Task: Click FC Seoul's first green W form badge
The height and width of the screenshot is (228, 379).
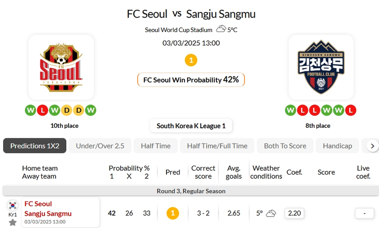Action: [30, 110]
